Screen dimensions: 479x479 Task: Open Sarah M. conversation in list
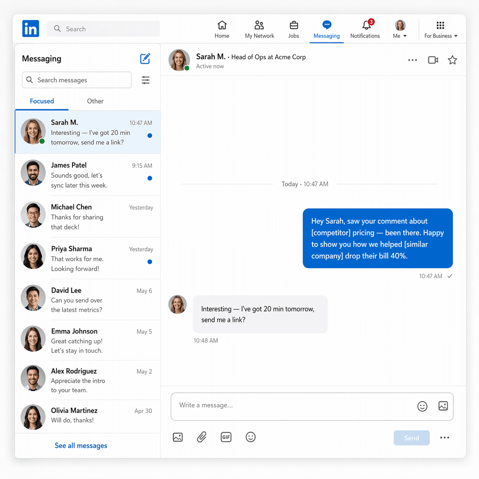point(88,132)
